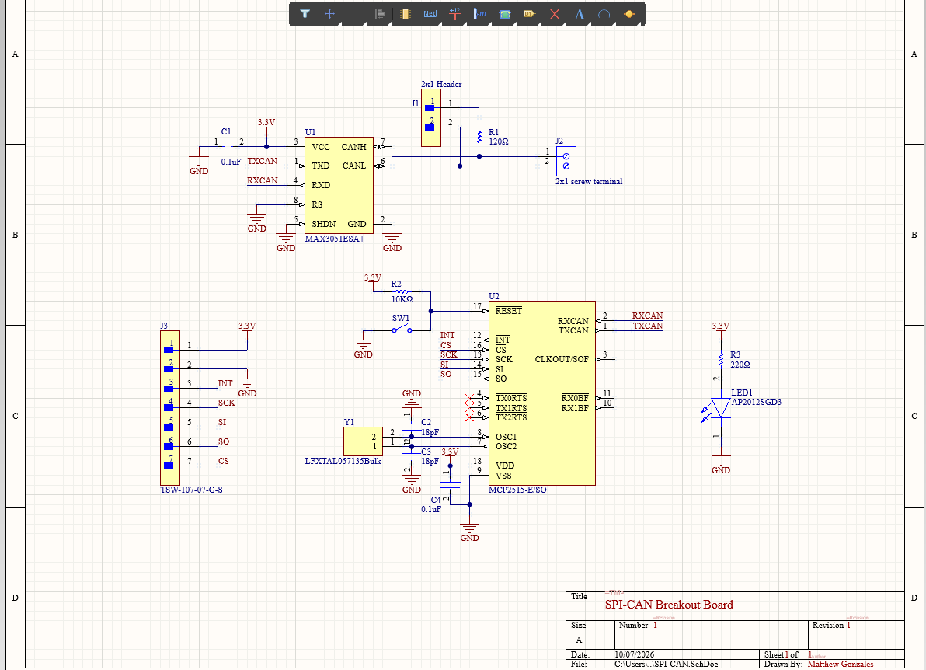Select the J2 screw terminal symbol
The width and height of the screenshot is (926, 670).
pyautogui.click(x=566, y=162)
